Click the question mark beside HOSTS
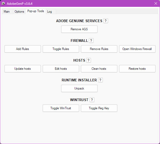This screenshot has width=160, height=144. click(89, 60)
